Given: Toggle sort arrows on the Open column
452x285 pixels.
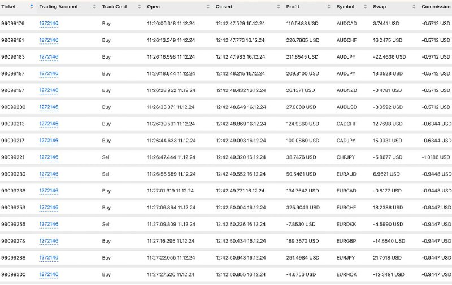Looking at the screenshot, I should [x=208, y=7].
